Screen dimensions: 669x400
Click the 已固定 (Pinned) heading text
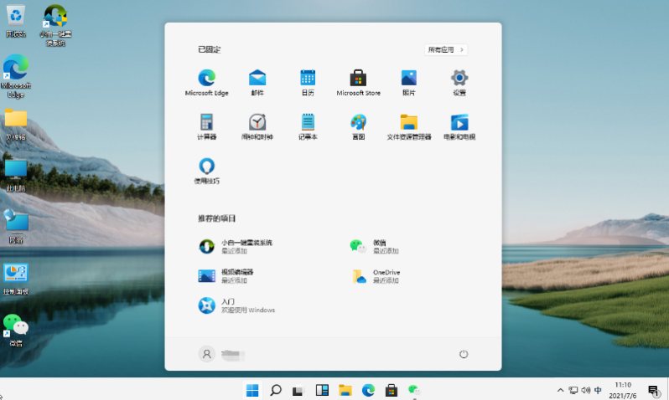[x=209, y=50]
